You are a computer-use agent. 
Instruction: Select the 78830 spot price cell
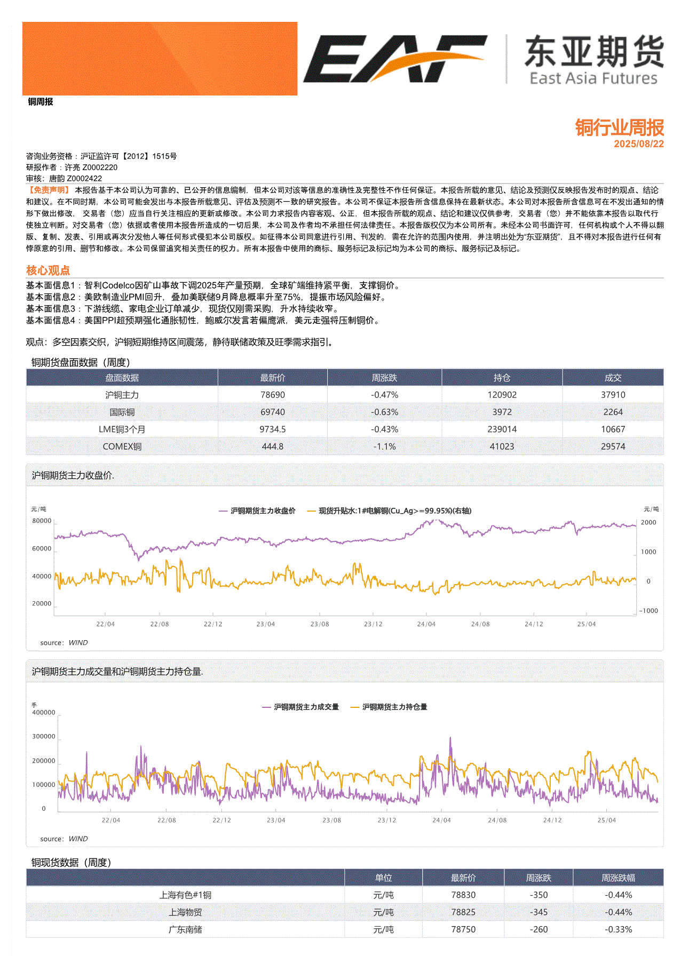pos(463,895)
